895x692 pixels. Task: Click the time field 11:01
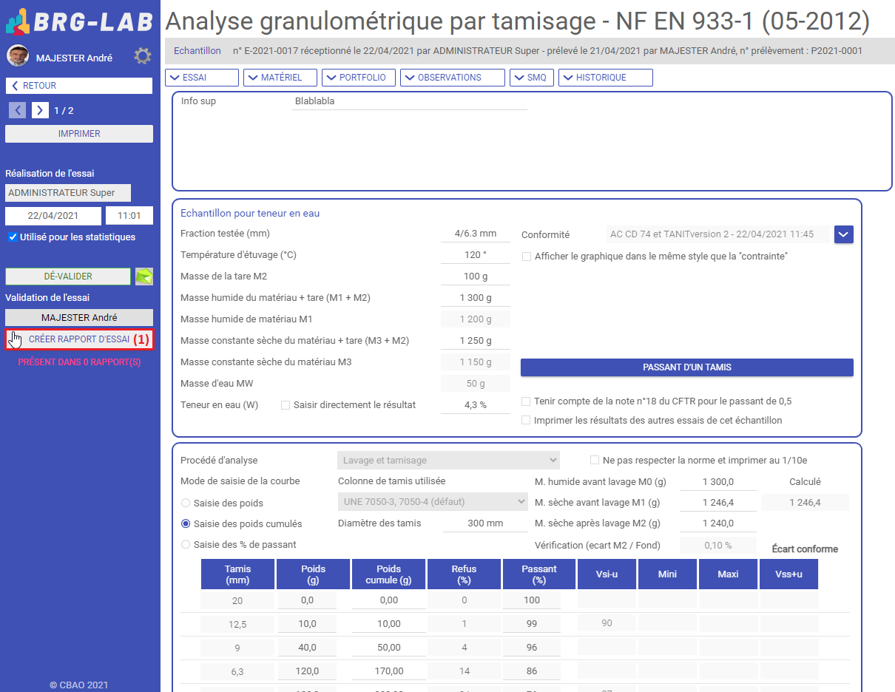[x=129, y=216]
